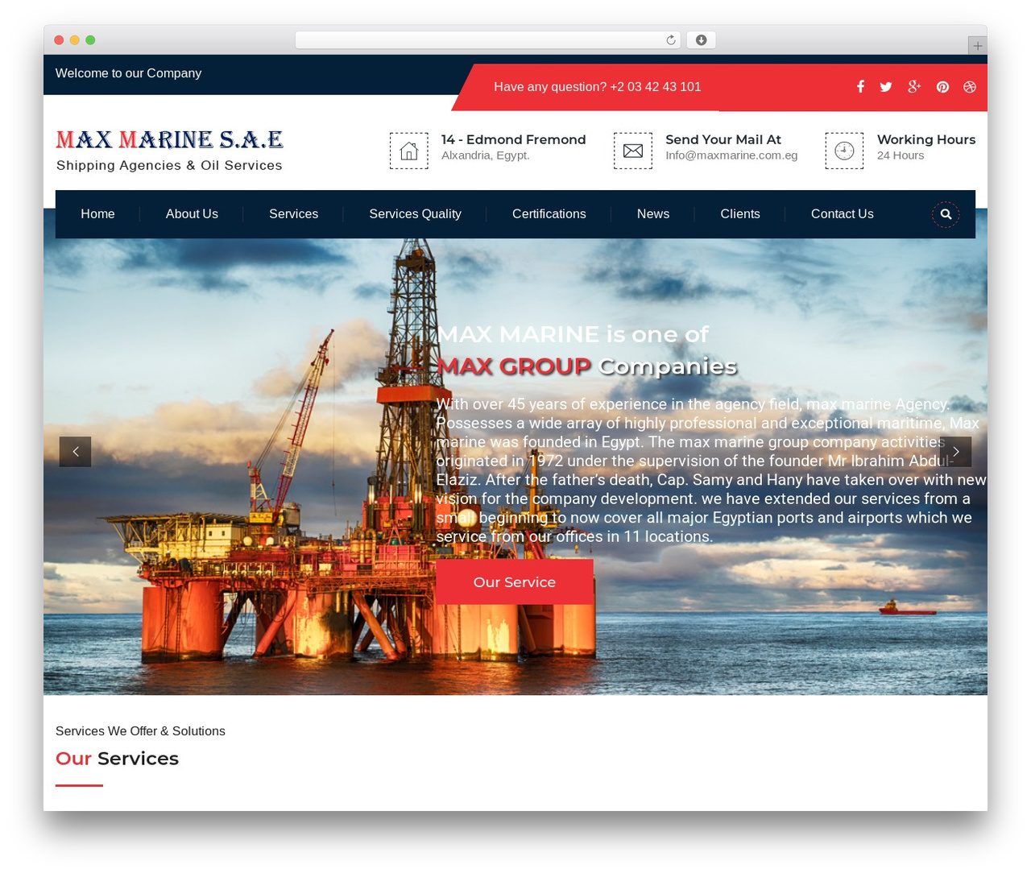Reload the page in browser bar

pos(671,40)
